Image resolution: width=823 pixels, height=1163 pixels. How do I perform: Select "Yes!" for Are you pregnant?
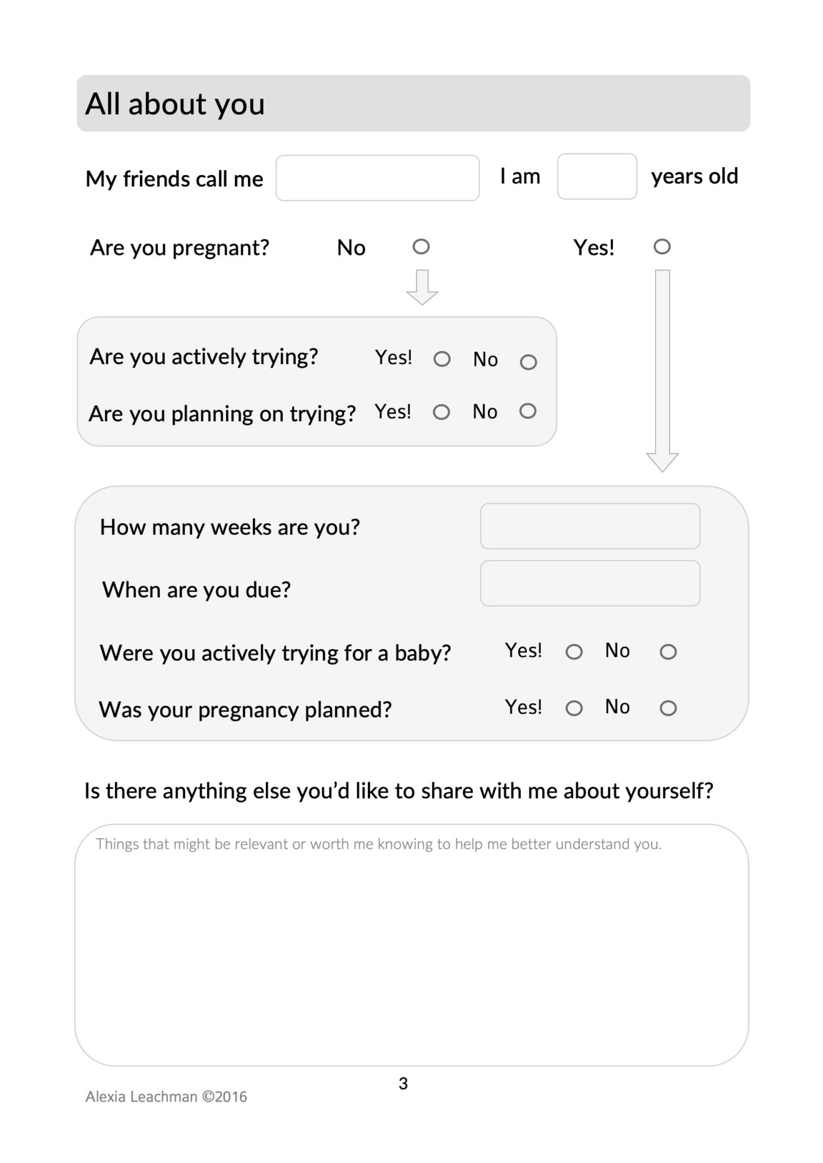point(662,247)
